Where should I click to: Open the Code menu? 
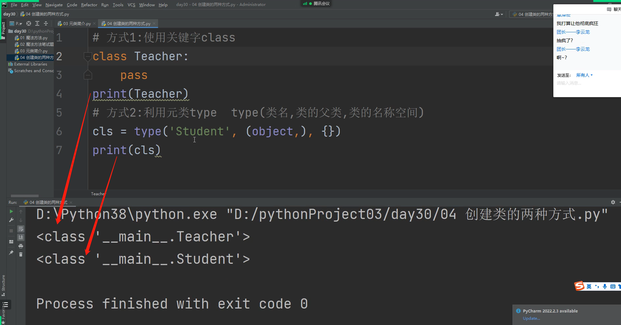pos(72,5)
